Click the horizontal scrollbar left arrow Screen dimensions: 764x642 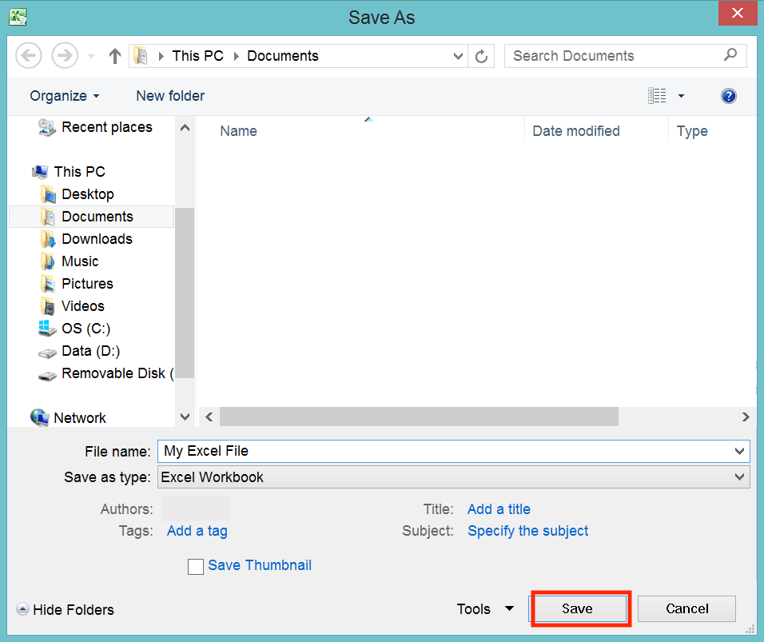coord(209,417)
